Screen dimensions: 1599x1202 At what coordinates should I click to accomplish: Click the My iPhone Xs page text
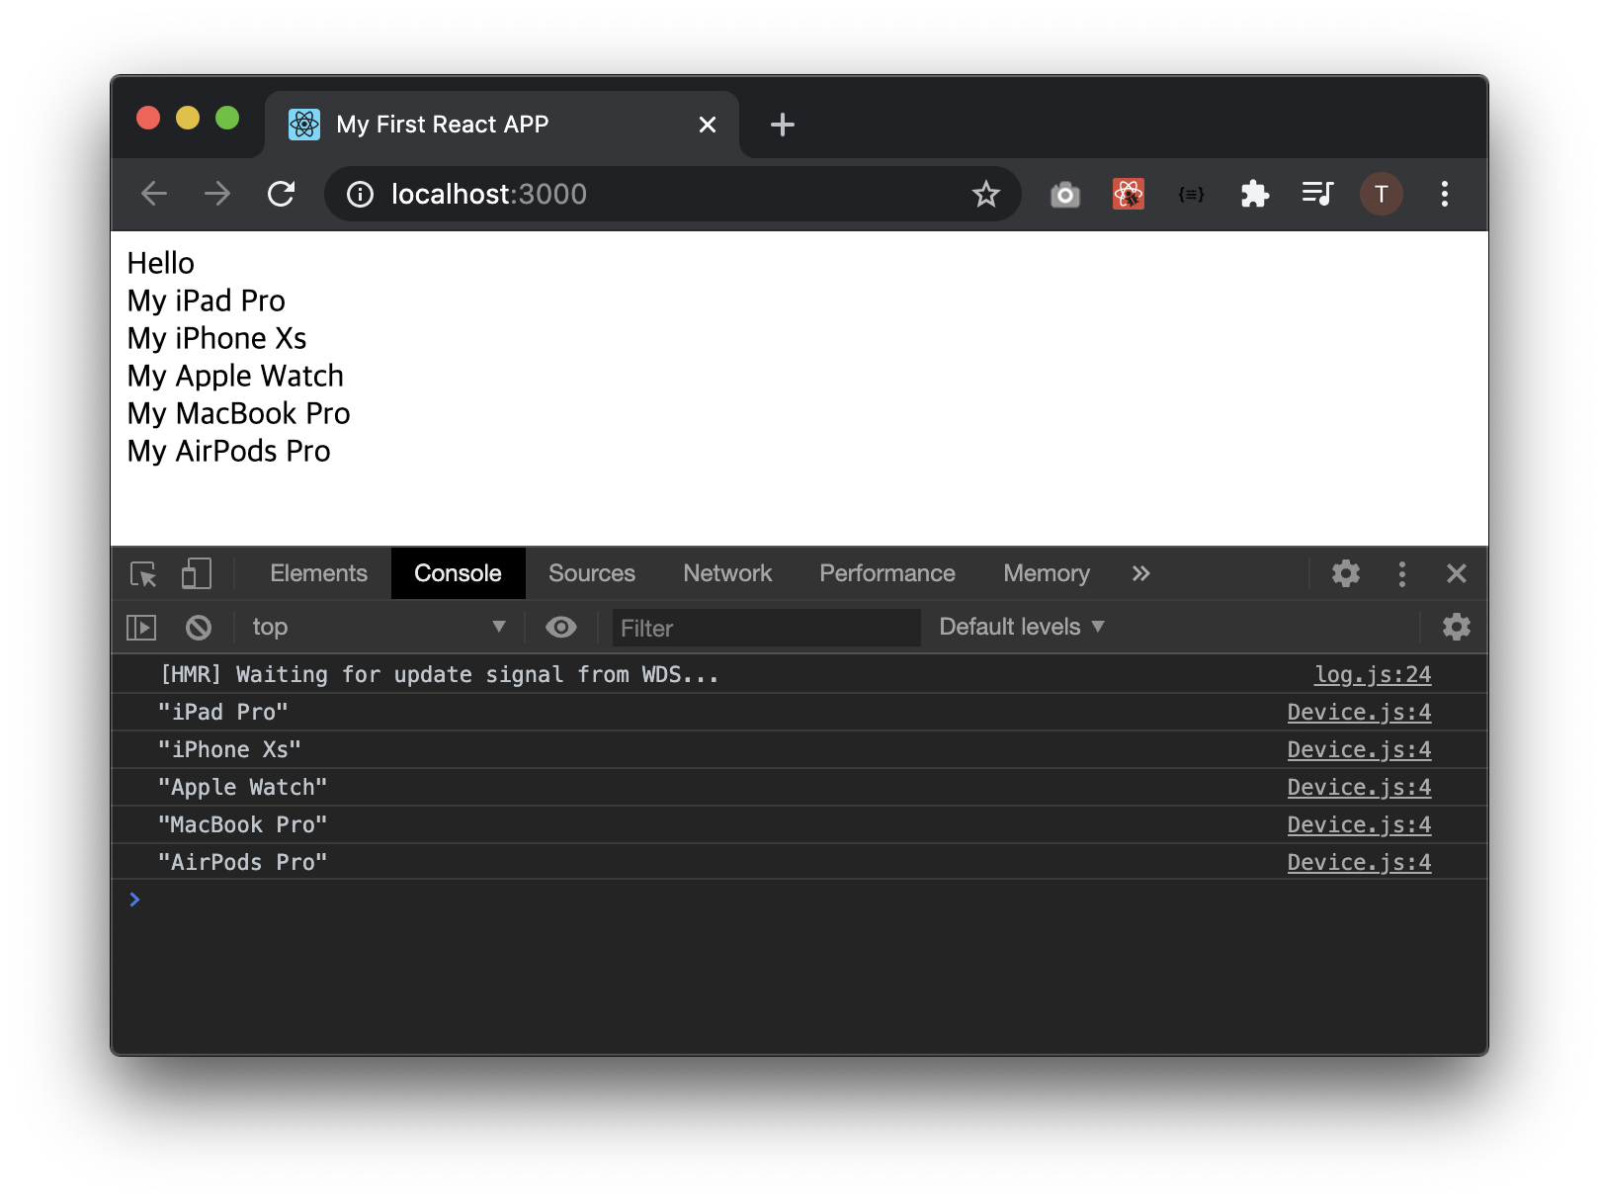click(217, 338)
